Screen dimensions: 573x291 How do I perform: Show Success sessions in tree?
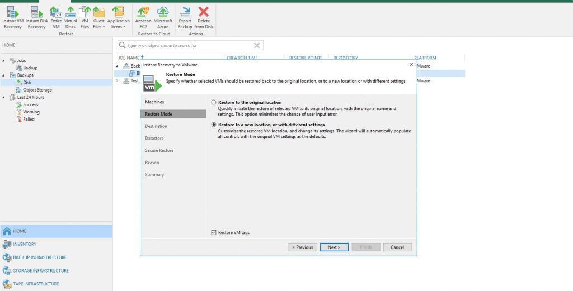pyautogui.click(x=30, y=104)
